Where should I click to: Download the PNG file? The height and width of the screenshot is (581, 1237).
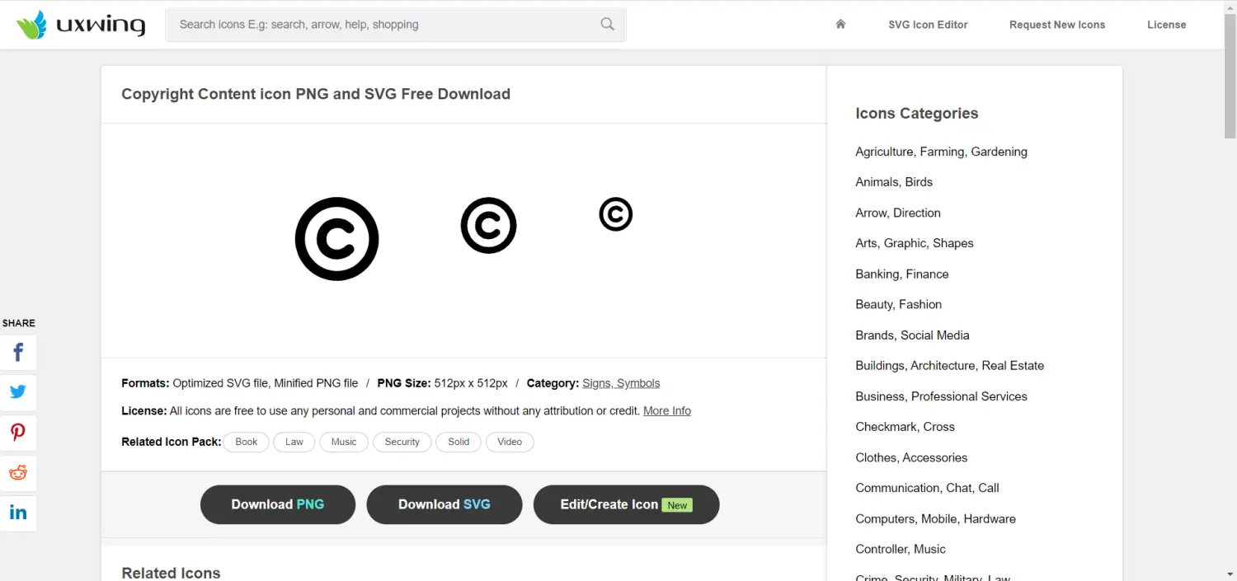click(278, 504)
